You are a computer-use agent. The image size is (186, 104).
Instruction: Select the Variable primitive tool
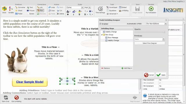11,10
